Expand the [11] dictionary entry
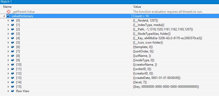Screen dimensions: 219x96 tap(8, 69)
